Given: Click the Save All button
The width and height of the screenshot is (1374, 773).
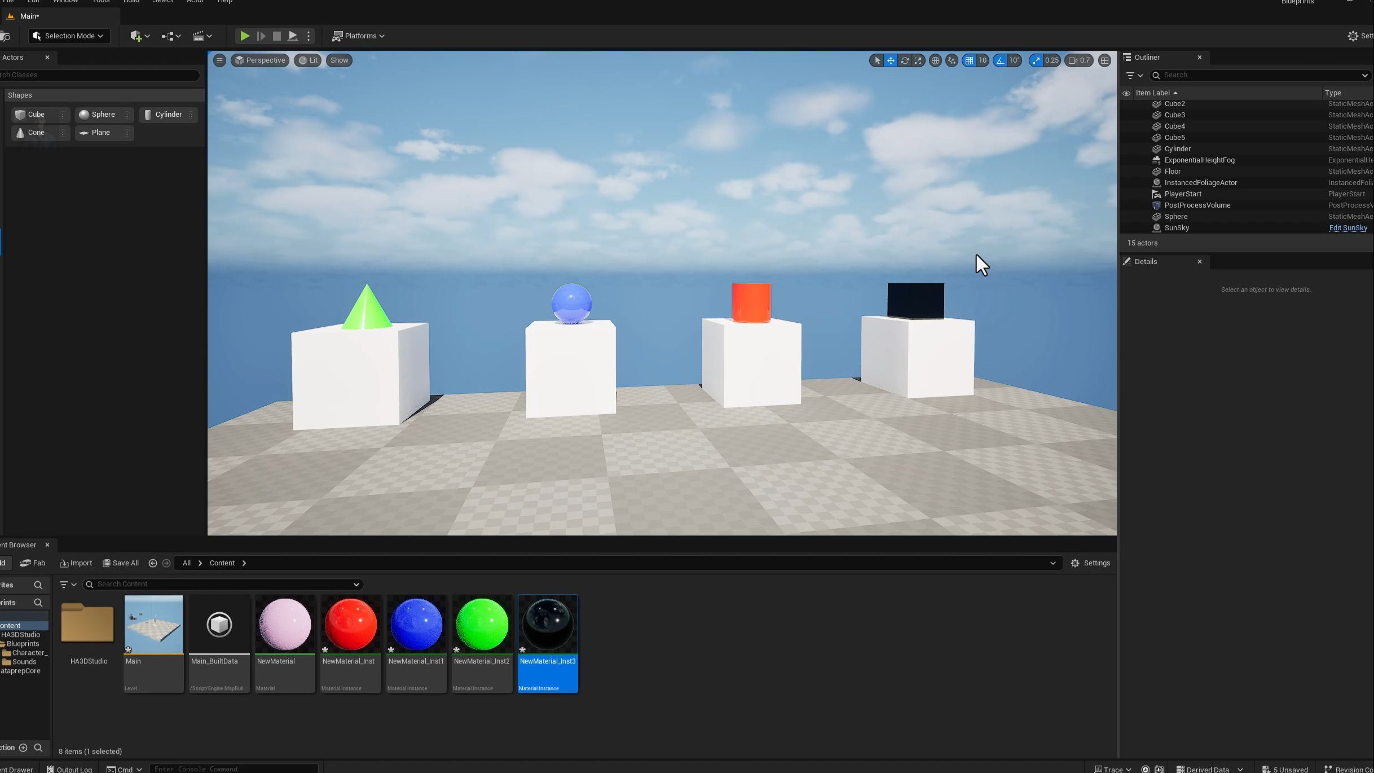Looking at the screenshot, I should (121, 563).
